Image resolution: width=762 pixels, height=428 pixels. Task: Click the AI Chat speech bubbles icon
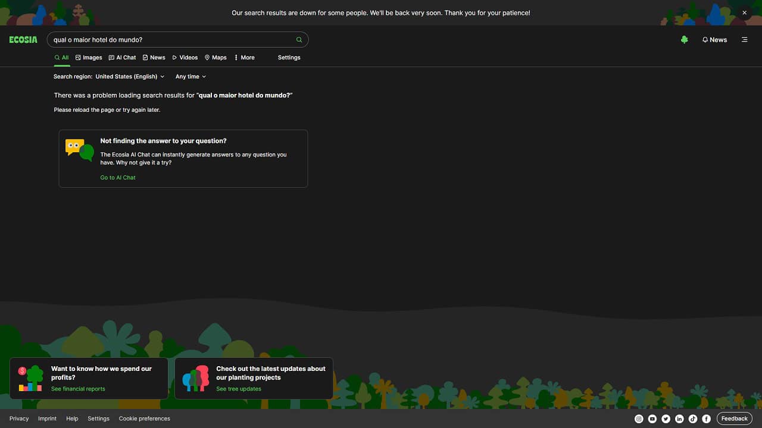coord(80,150)
